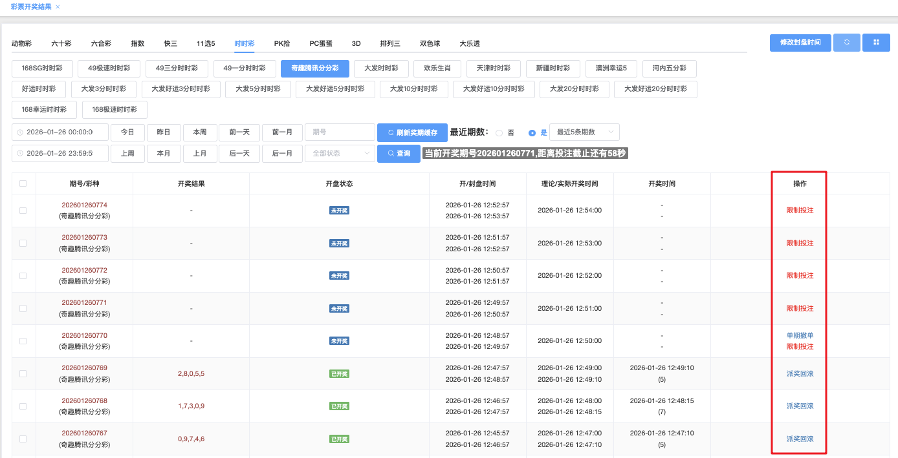Switch to the PK拾 tab

(x=282, y=43)
